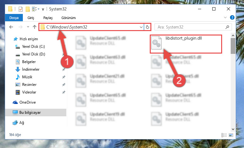Screen dimensions: 244x148
Task: Switch to large icons view in status bar
Action: 231,135
